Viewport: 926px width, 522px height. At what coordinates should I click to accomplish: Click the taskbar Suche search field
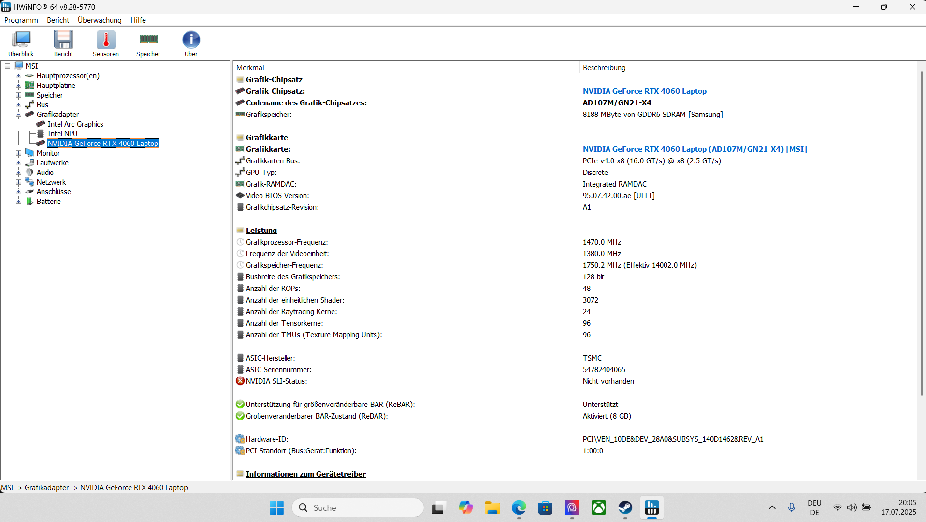tap(358, 508)
